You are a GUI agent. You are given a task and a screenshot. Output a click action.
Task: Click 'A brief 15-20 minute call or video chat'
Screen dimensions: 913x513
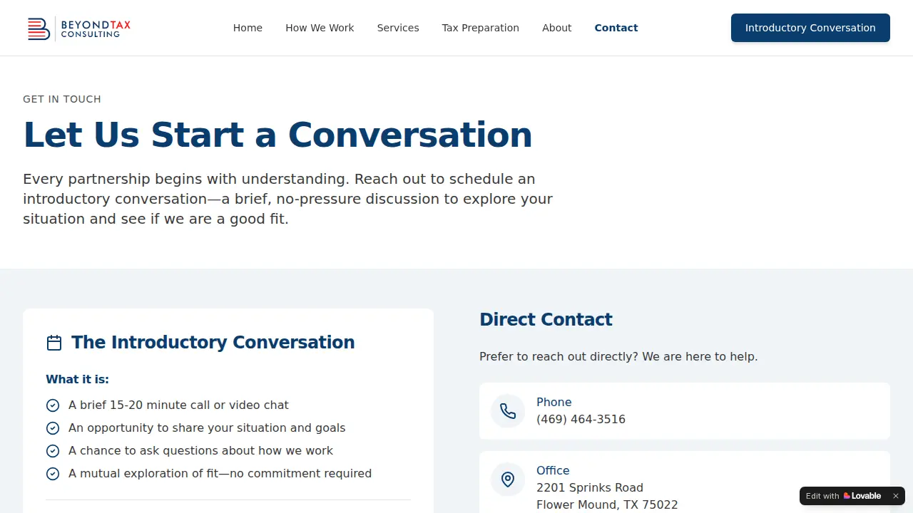(178, 405)
